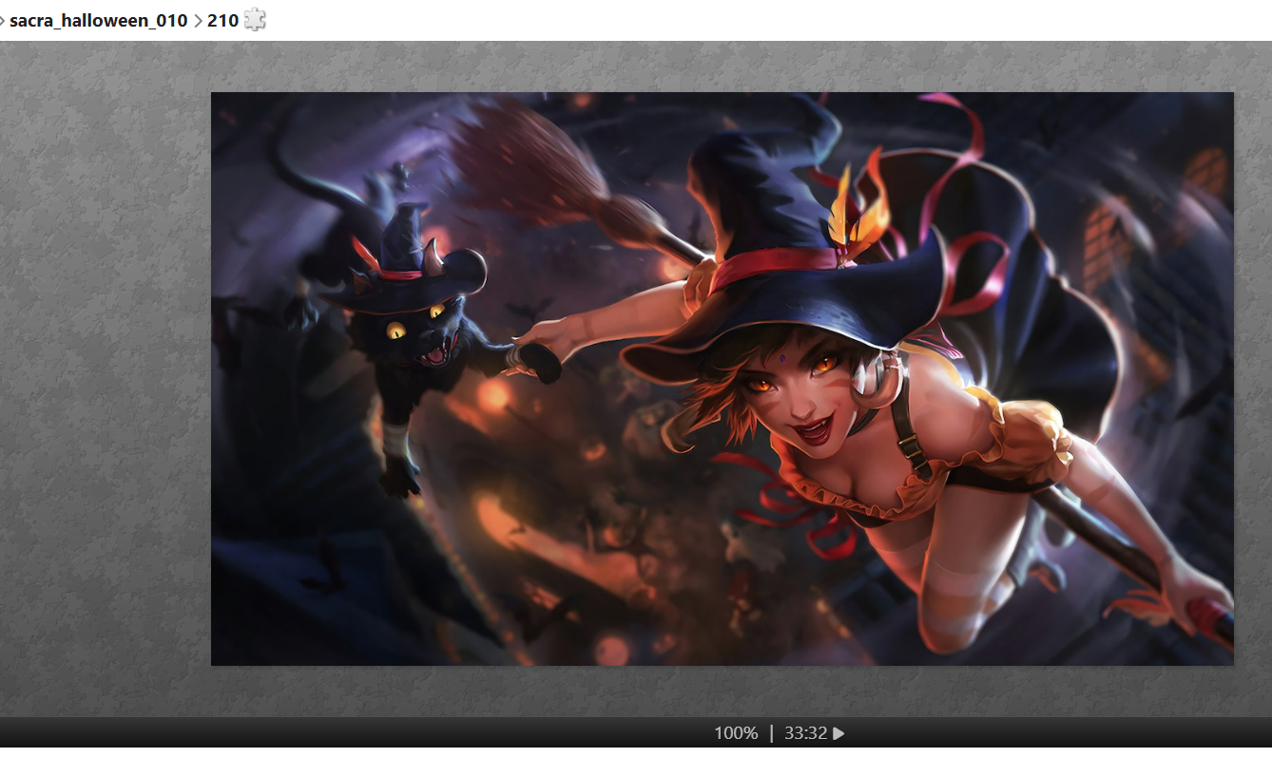Click the 33:32 elapsed time display
The image size is (1272, 757).
click(804, 733)
